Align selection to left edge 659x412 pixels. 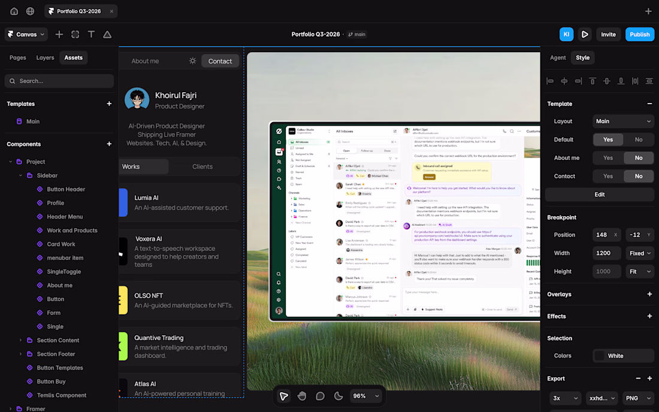coord(550,81)
